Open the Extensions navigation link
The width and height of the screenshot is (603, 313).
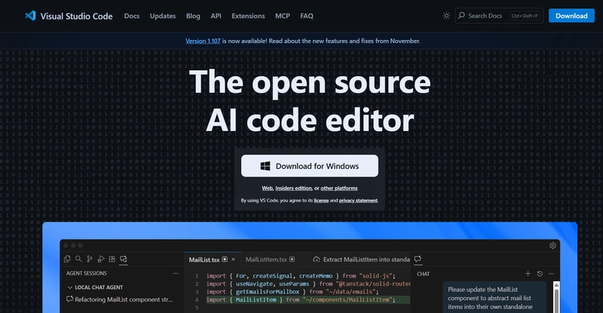(248, 16)
